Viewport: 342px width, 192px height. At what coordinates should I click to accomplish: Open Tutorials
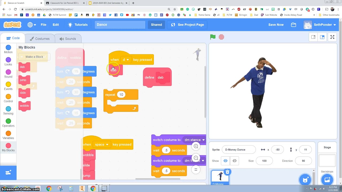(x=78, y=25)
